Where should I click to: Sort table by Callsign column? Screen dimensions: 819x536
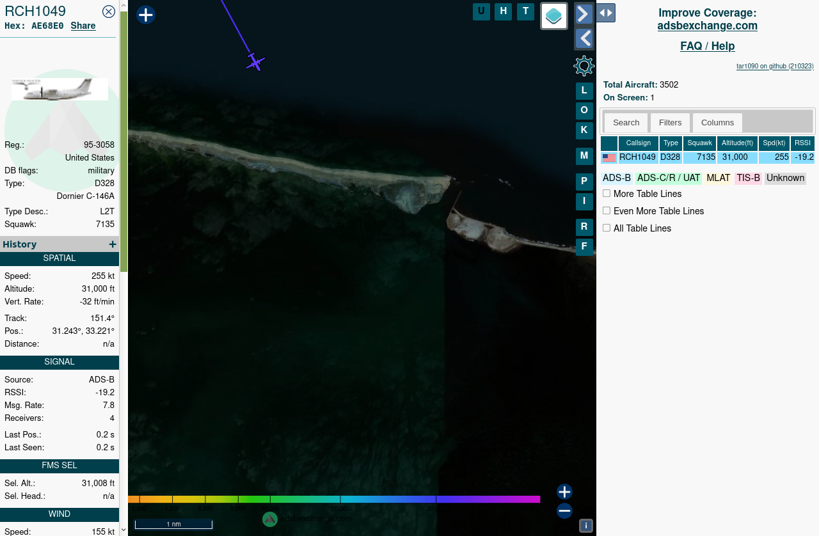(x=639, y=143)
